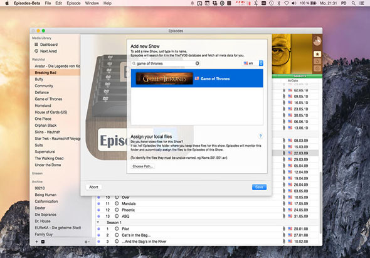This screenshot has height=258, width=370.
Task: Click the paperclip icon on 09.05.10 row
Action: 284,97
